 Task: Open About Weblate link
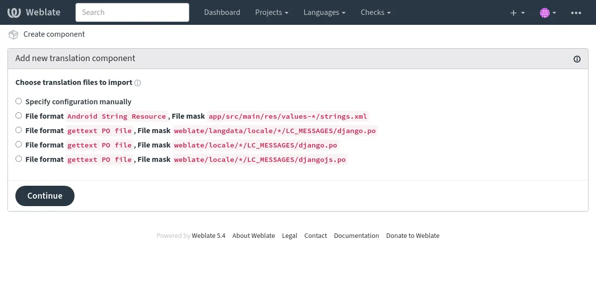click(x=253, y=236)
